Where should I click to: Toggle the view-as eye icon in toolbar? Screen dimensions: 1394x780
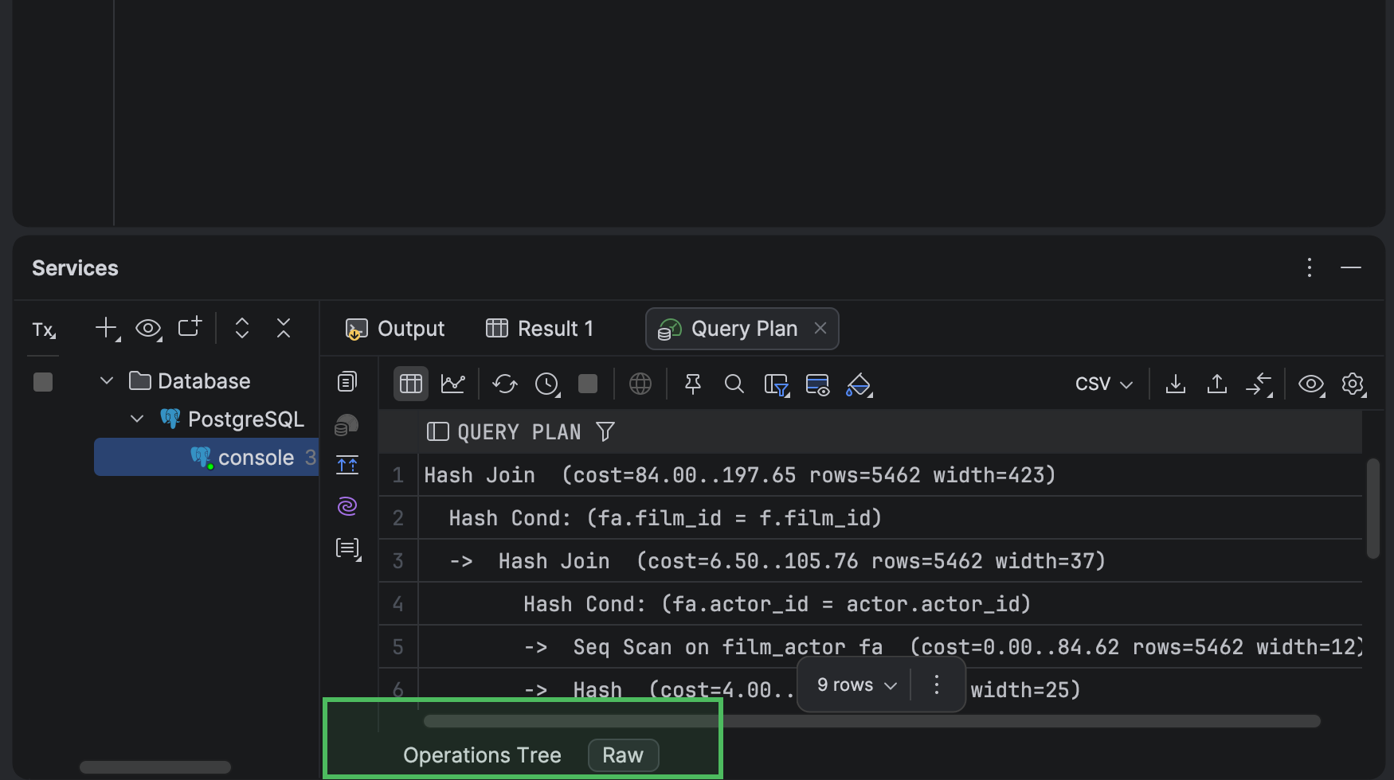point(1311,385)
